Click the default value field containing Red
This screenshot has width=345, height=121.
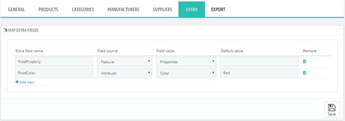259,73
